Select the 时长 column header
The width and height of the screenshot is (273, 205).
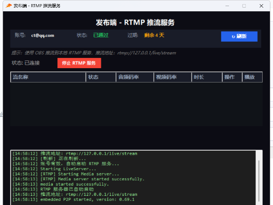[x=207, y=77]
